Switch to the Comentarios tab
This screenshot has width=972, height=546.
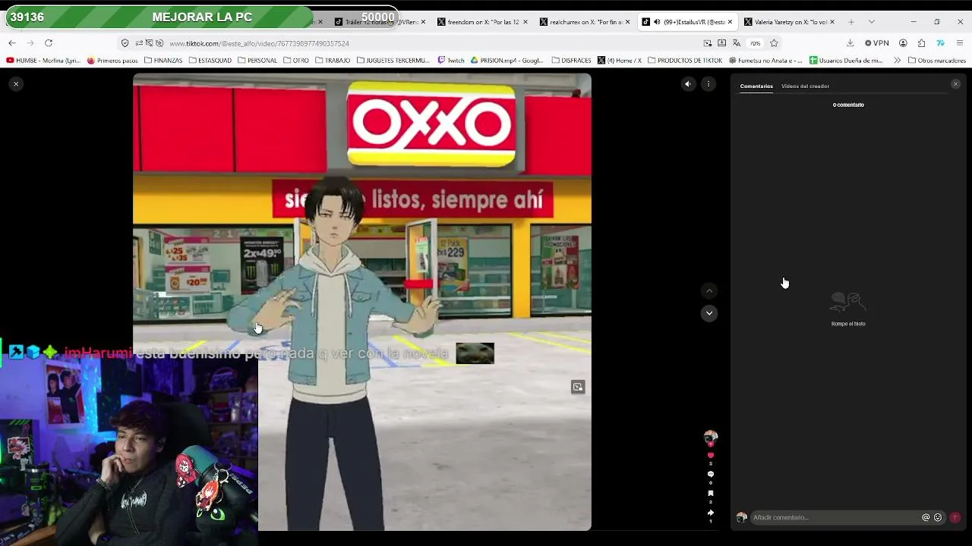click(x=756, y=86)
